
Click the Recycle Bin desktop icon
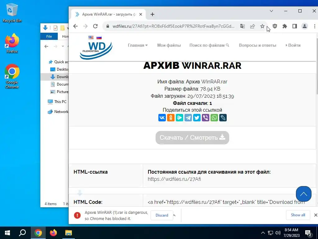click(12, 13)
